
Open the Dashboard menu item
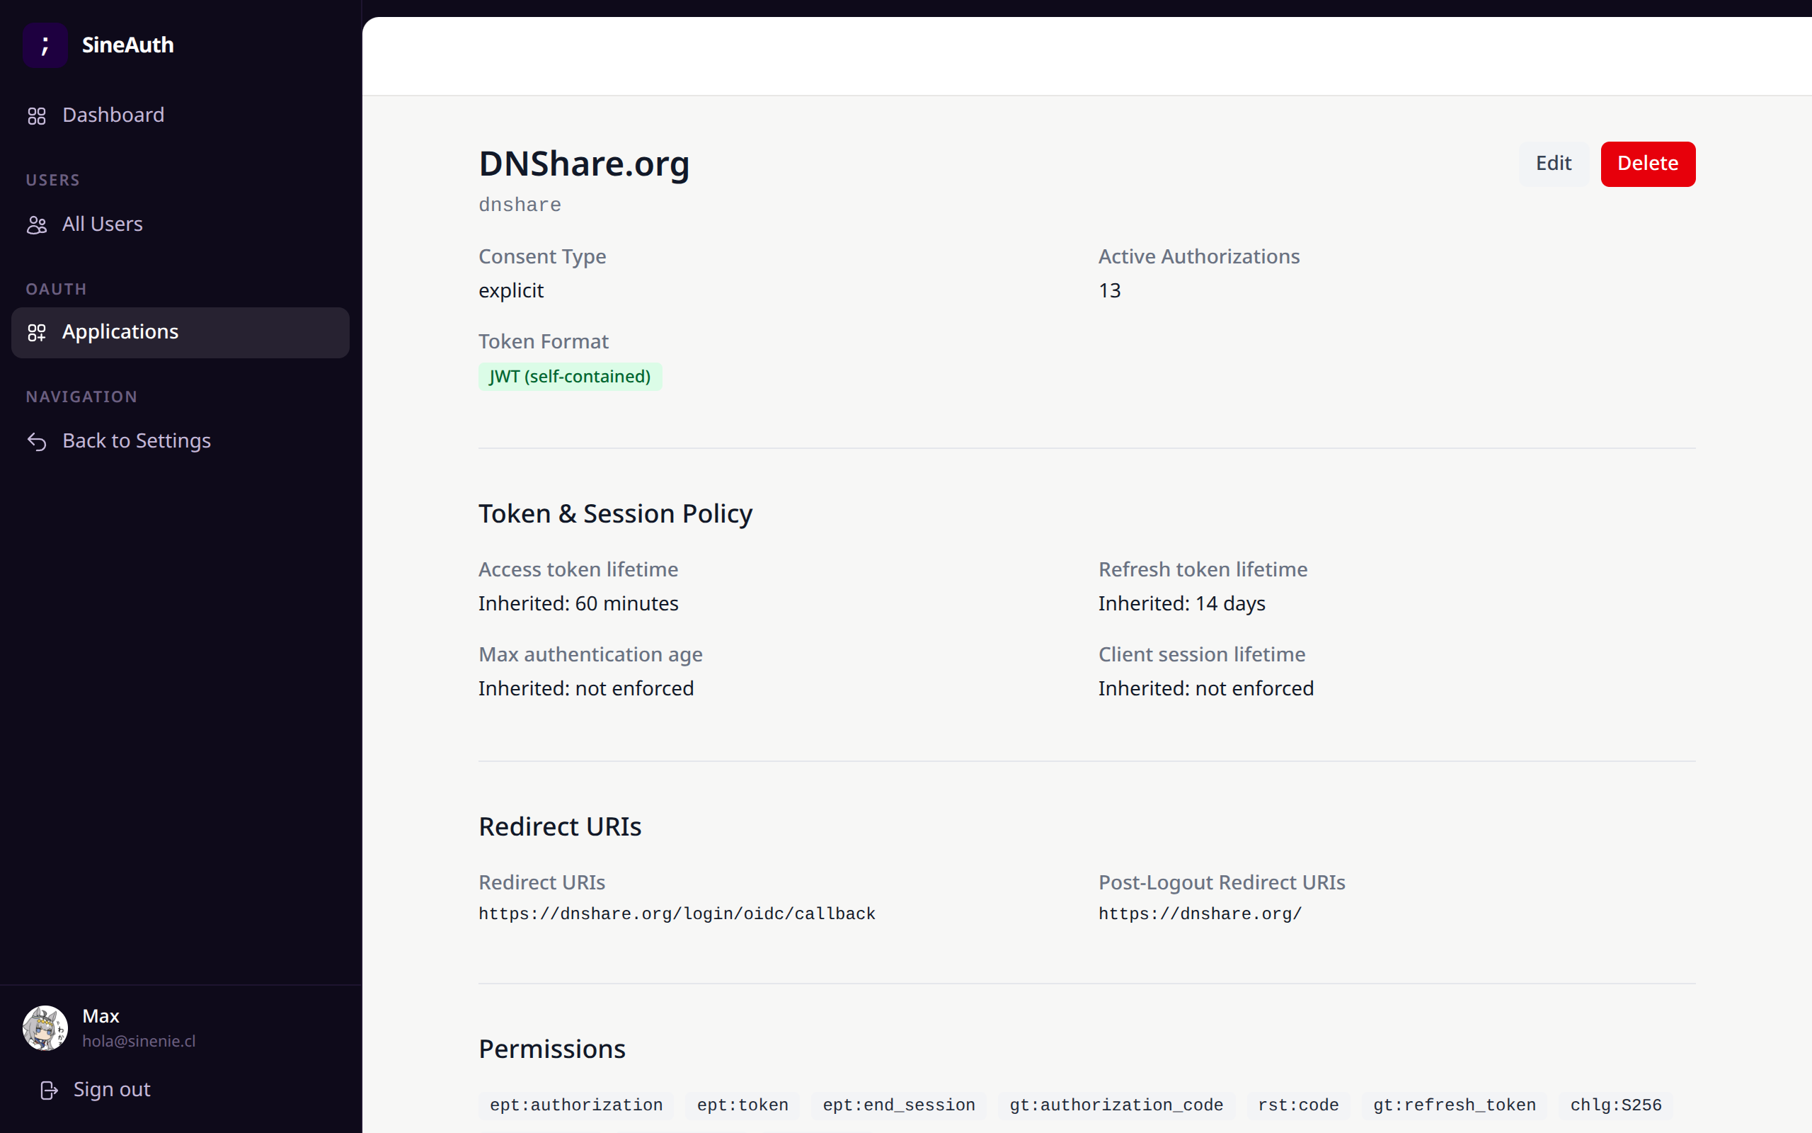point(180,115)
